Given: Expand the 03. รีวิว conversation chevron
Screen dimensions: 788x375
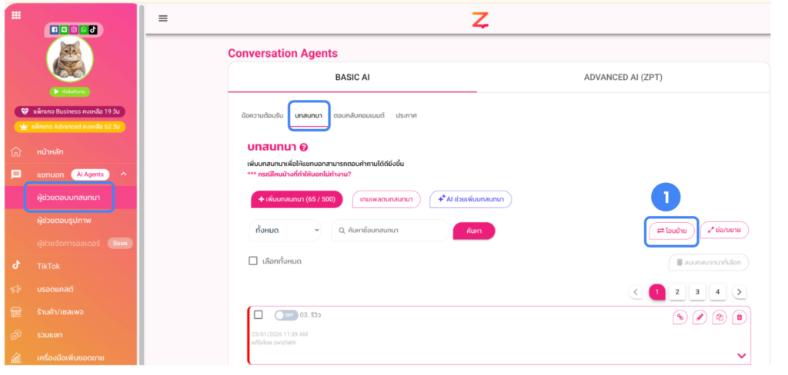Looking at the screenshot, I should [742, 355].
